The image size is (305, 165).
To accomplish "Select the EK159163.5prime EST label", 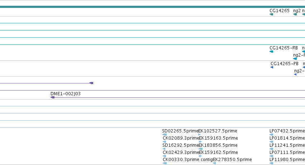I will coord(218,138).
